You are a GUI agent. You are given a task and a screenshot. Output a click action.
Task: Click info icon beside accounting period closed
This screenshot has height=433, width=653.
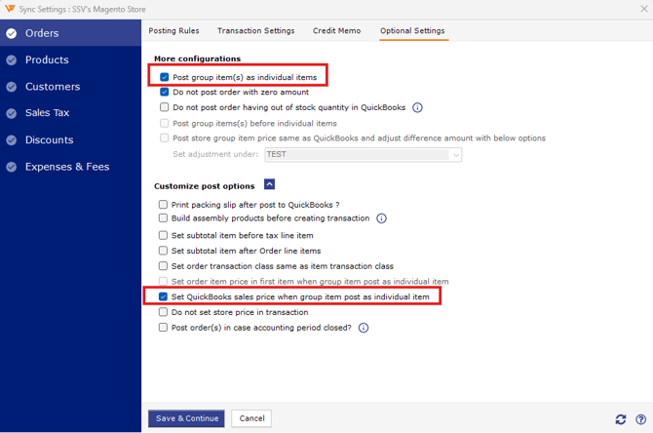(364, 328)
